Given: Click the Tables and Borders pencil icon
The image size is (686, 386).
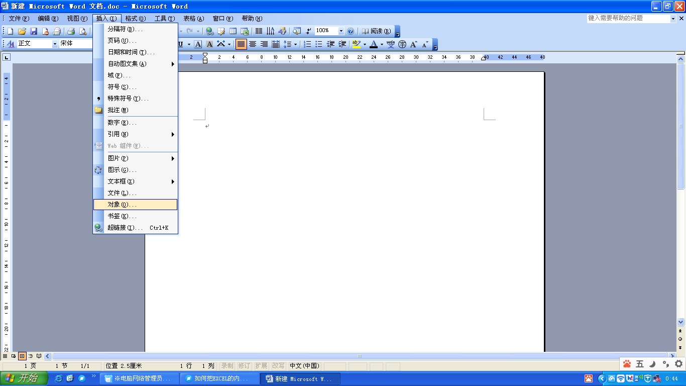Looking at the screenshot, I should pyautogui.click(x=221, y=31).
